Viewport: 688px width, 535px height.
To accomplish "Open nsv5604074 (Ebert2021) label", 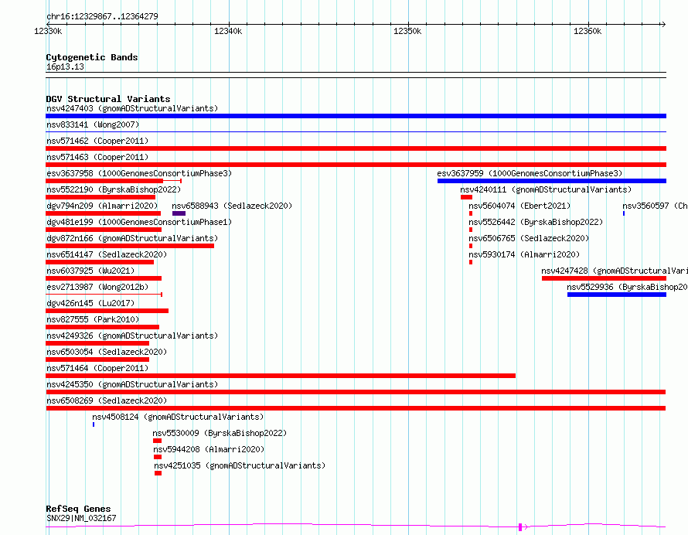I will pyautogui.click(x=519, y=206).
